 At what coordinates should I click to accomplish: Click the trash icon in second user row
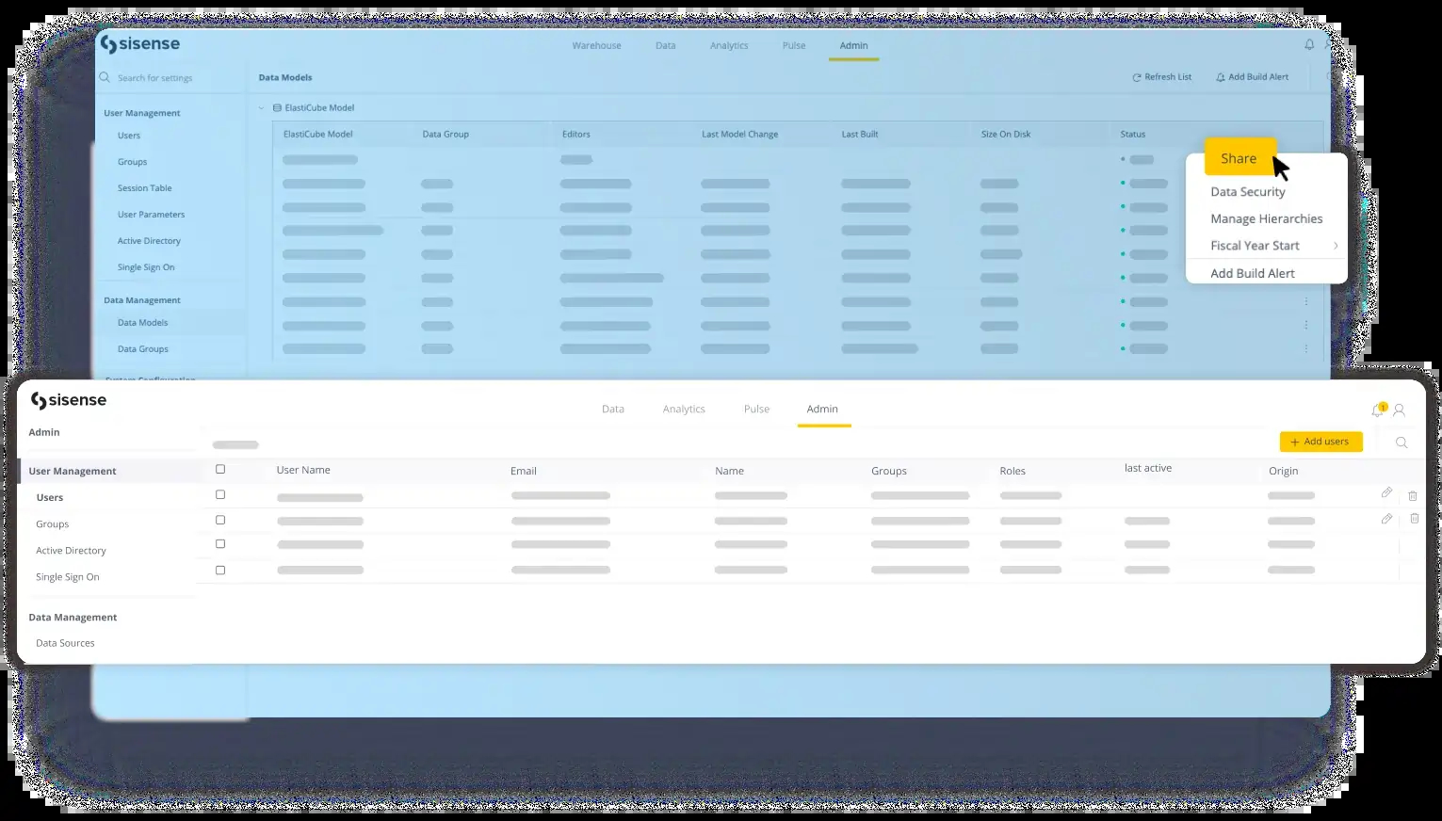click(x=1414, y=519)
